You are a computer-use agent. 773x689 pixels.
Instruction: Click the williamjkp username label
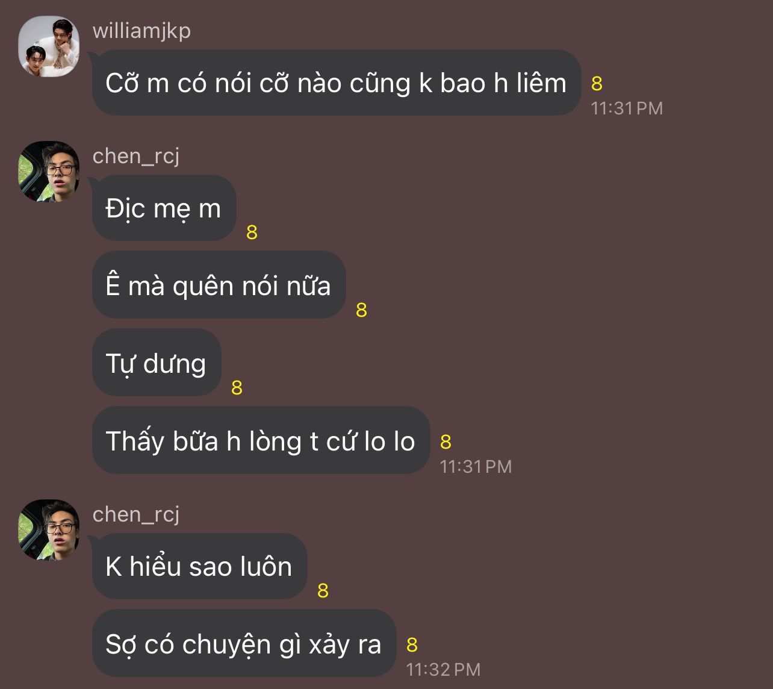(141, 30)
